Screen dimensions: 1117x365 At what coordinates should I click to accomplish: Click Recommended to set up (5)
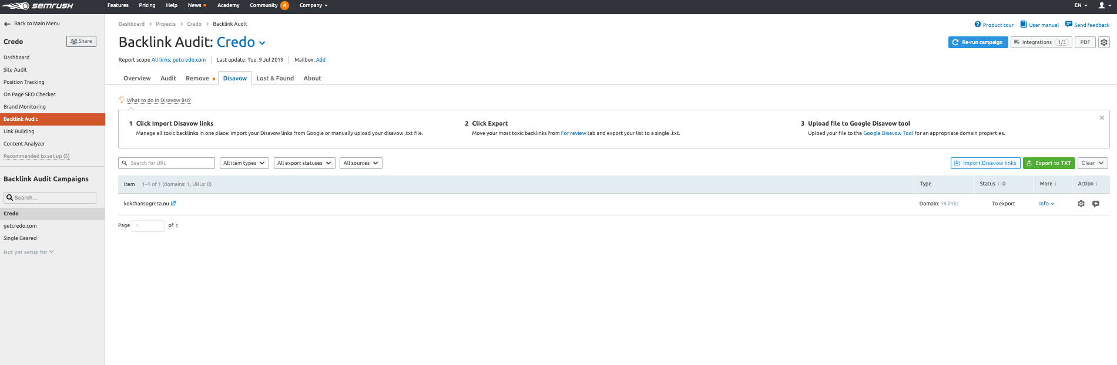pyautogui.click(x=36, y=156)
